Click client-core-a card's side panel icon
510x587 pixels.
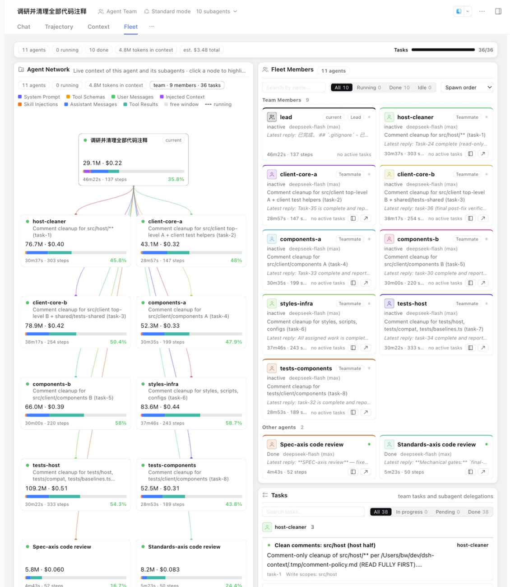coord(353,219)
